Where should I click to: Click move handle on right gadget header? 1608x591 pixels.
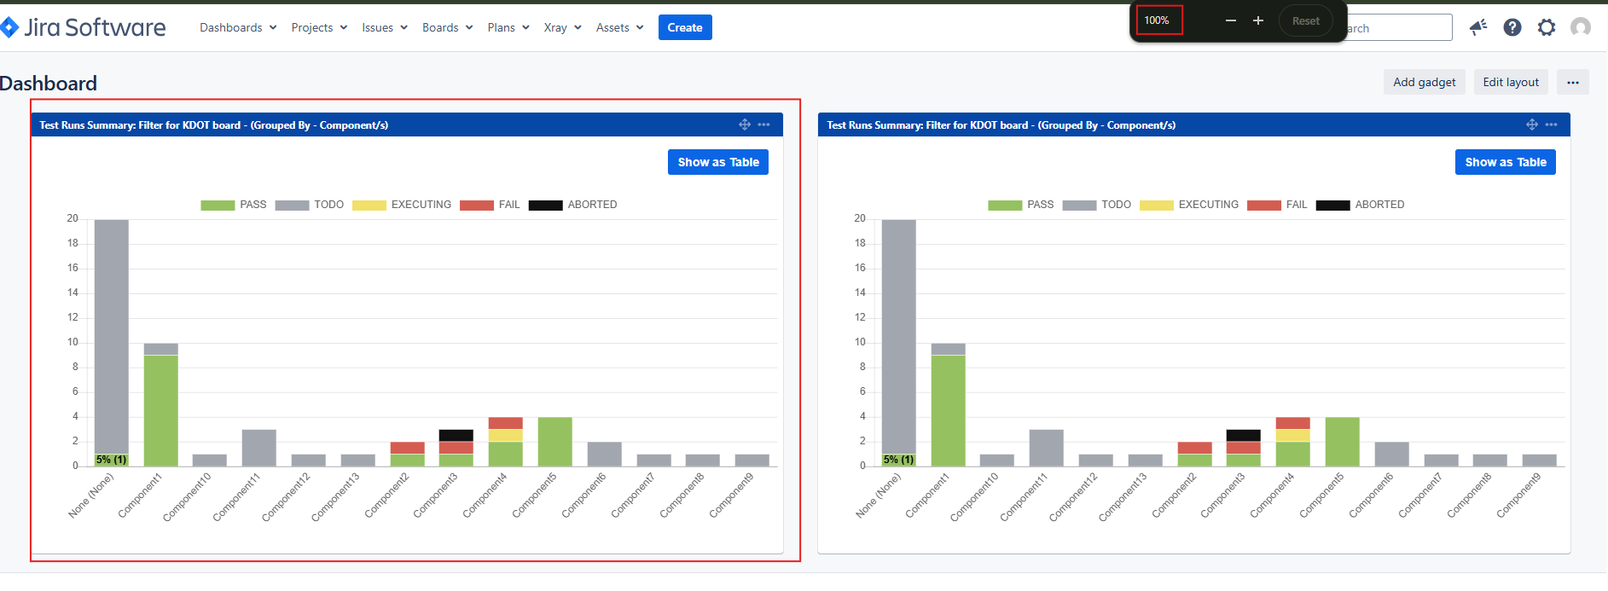pyautogui.click(x=1532, y=125)
